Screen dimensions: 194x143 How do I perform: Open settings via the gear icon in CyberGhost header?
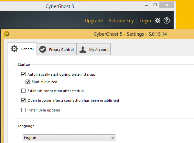pos(157,21)
